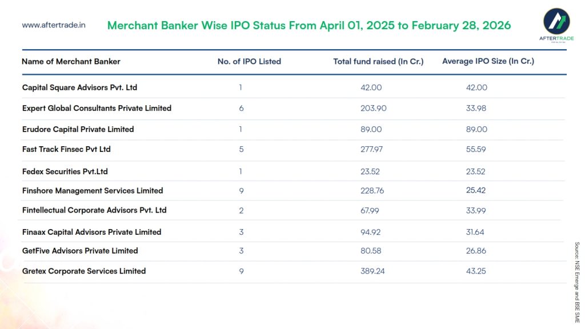
Task: Click the 389.24 total fund raised value
Action: (x=372, y=271)
